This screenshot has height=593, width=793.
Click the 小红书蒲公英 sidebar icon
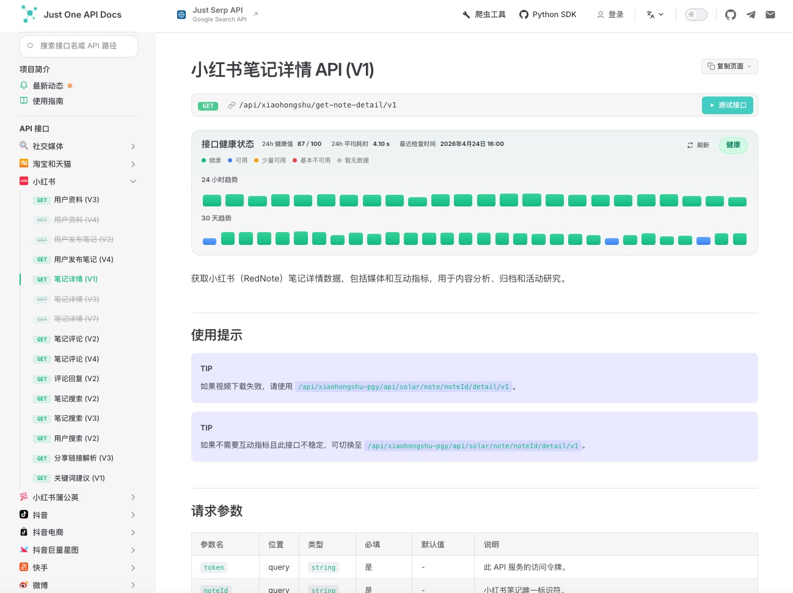point(24,497)
